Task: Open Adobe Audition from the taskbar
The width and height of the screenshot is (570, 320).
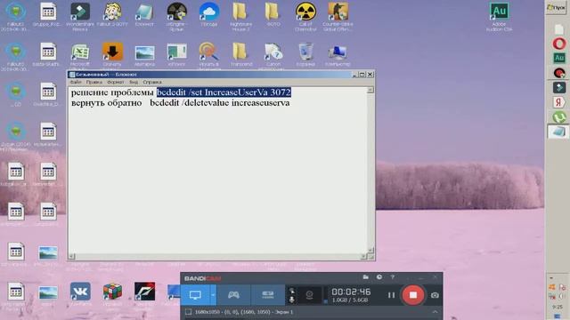Action: click(x=559, y=58)
